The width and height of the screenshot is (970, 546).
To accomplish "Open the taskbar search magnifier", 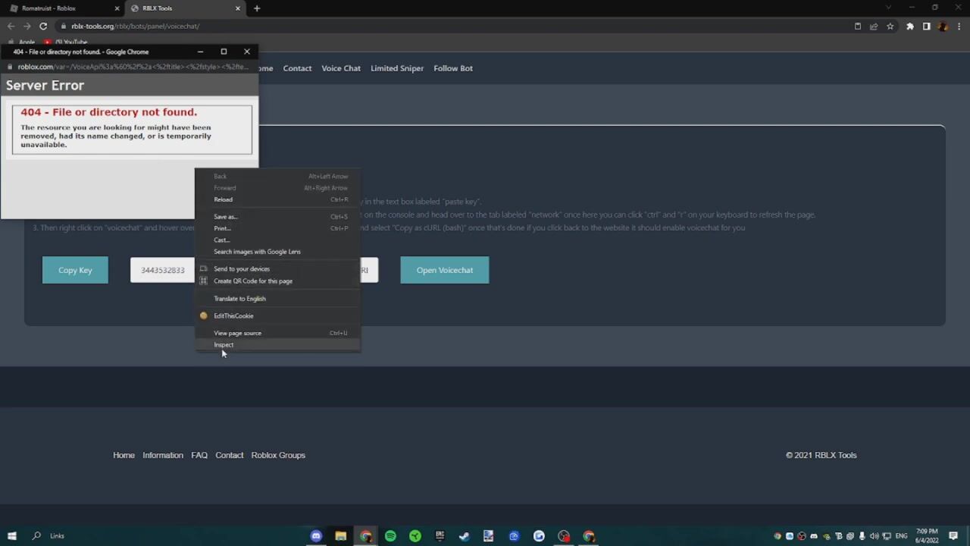I will 36,536.
